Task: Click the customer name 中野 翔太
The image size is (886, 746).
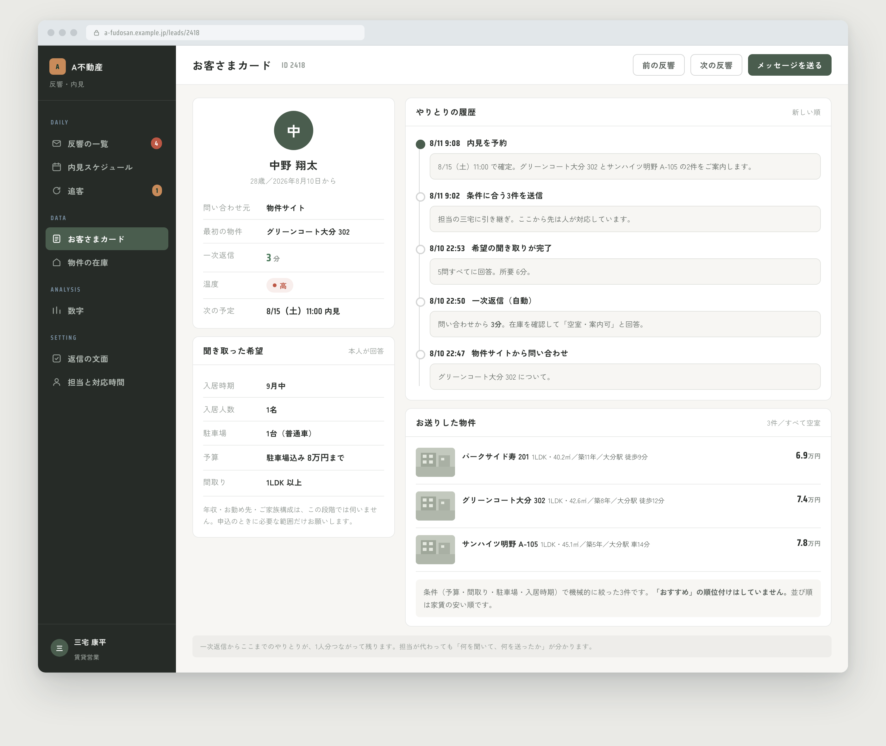Action: coord(294,165)
